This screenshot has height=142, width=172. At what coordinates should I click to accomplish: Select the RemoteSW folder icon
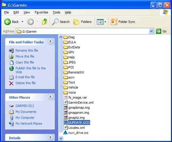tap(66, 72)
